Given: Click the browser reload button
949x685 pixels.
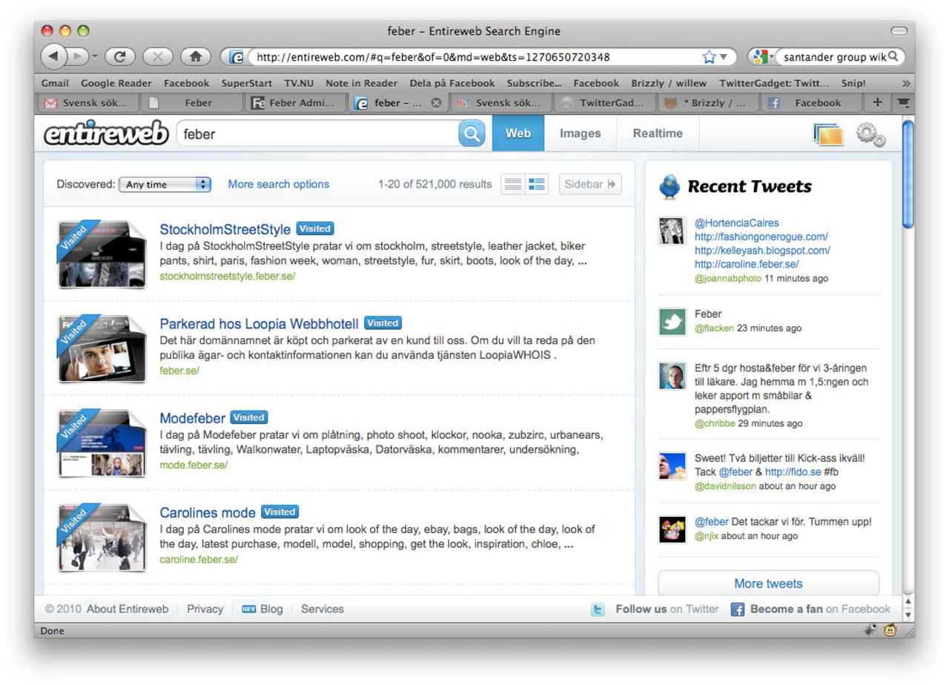Looking at the screenshot, I should [119, 56].
